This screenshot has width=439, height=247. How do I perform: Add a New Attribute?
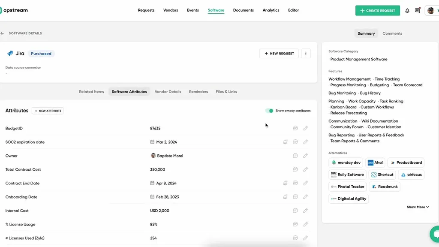48,111
